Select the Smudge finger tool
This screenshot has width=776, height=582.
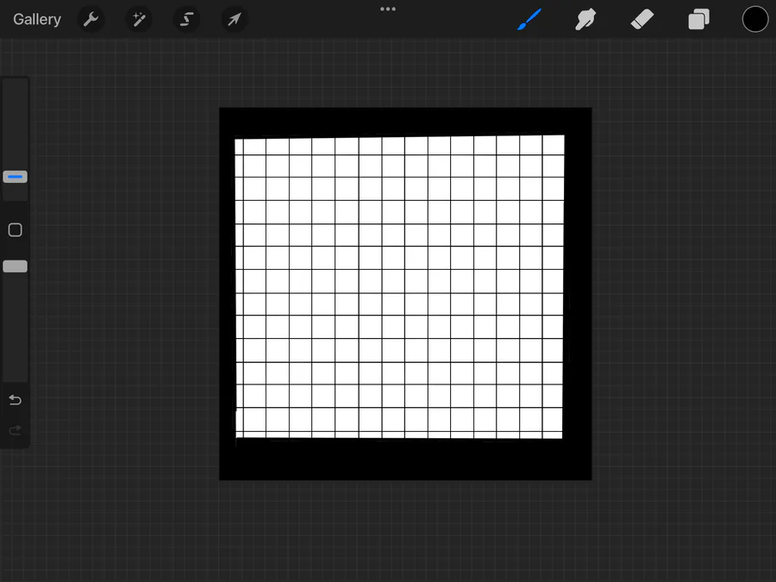(585, 19)
